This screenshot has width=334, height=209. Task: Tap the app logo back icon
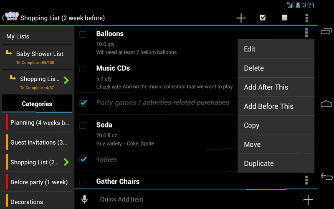tap(11, 18)
